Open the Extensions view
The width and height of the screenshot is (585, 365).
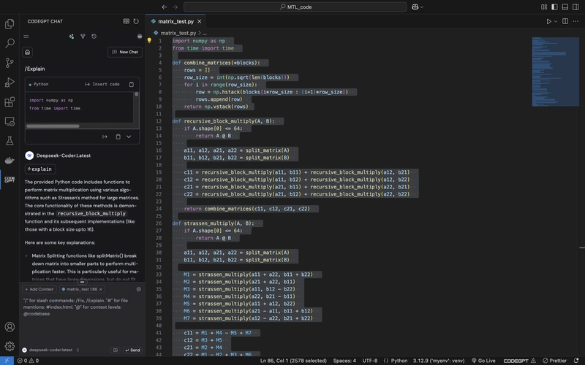(x=10, y=101)
